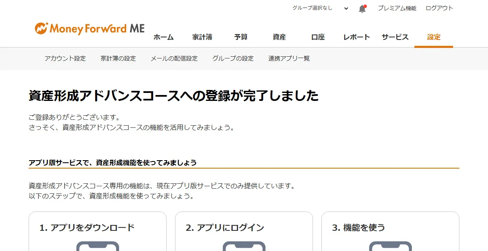Open the サービス tab
This screenshot has width=488, height=251.
point(395,37)
